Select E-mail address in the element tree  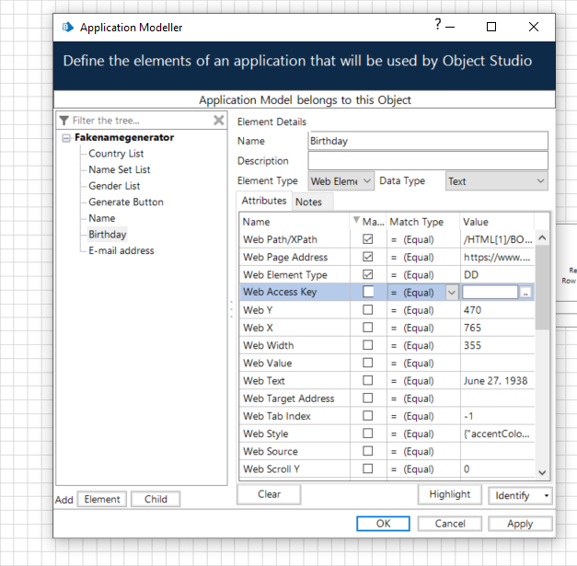pos(121,250)
